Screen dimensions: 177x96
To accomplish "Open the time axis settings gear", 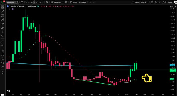I will click(173, 94).
